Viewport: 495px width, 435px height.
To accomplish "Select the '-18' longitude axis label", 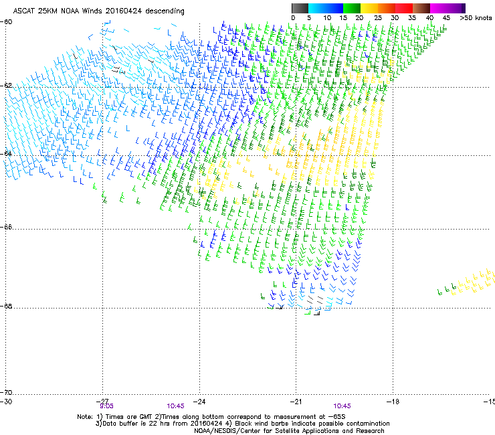I will [x=393, y=402].
